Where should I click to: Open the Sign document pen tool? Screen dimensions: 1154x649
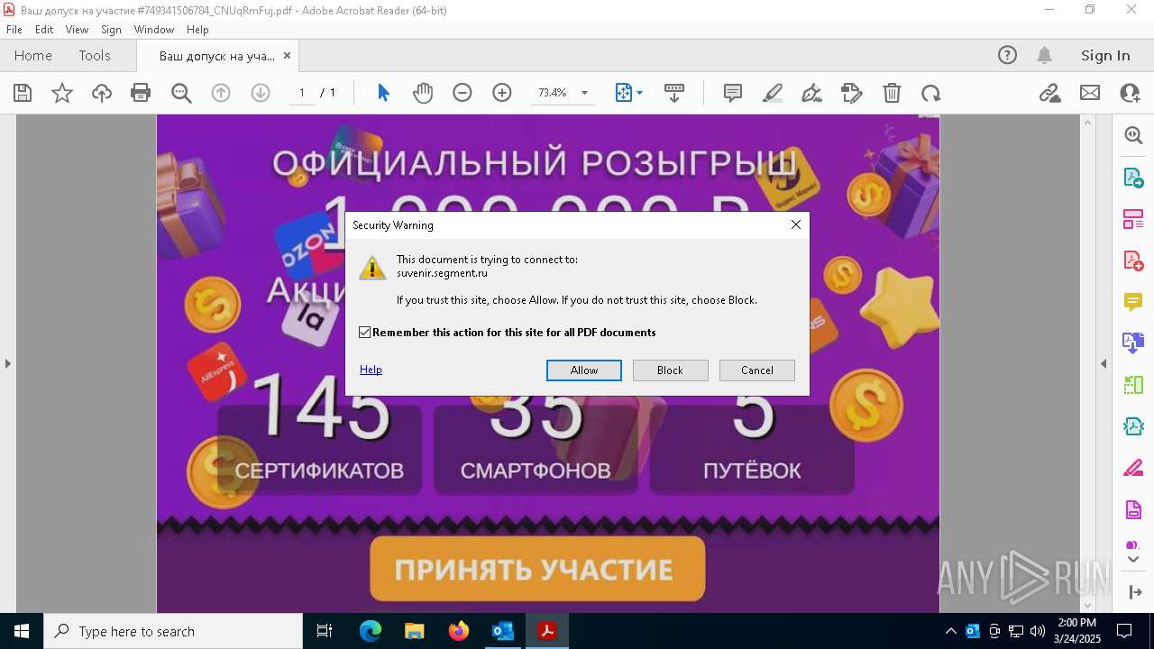[x=812, y=93]
